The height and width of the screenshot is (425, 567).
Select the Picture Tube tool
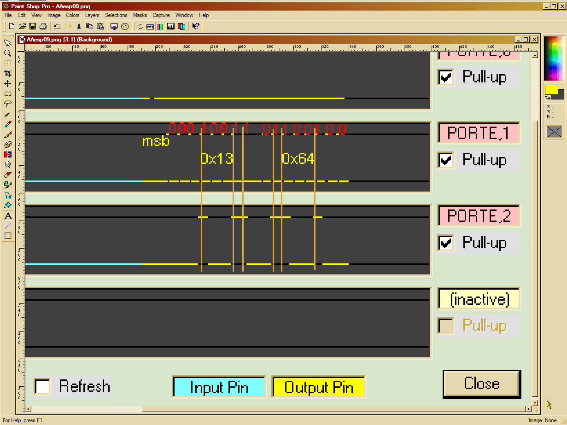pyautogui.click(x=8, y=185)
